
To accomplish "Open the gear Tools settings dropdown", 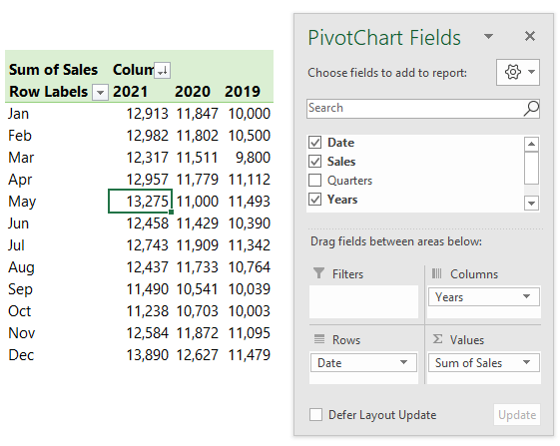I will [x=517, y=73].
